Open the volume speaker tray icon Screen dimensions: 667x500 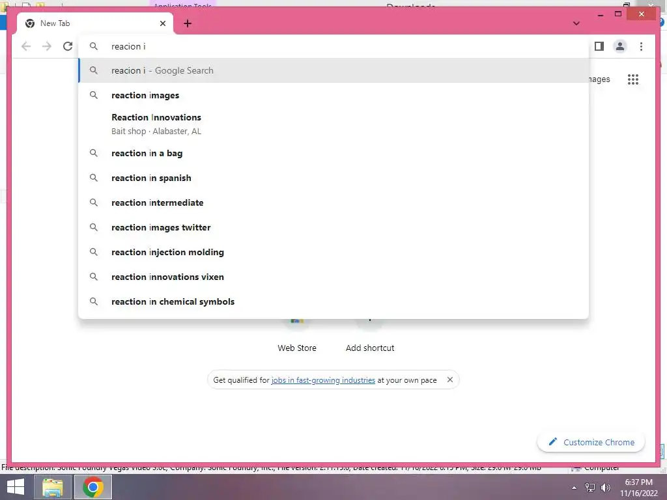click(605, 488)
